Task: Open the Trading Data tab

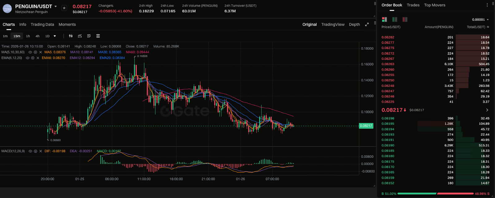Action: pos(42,24)
